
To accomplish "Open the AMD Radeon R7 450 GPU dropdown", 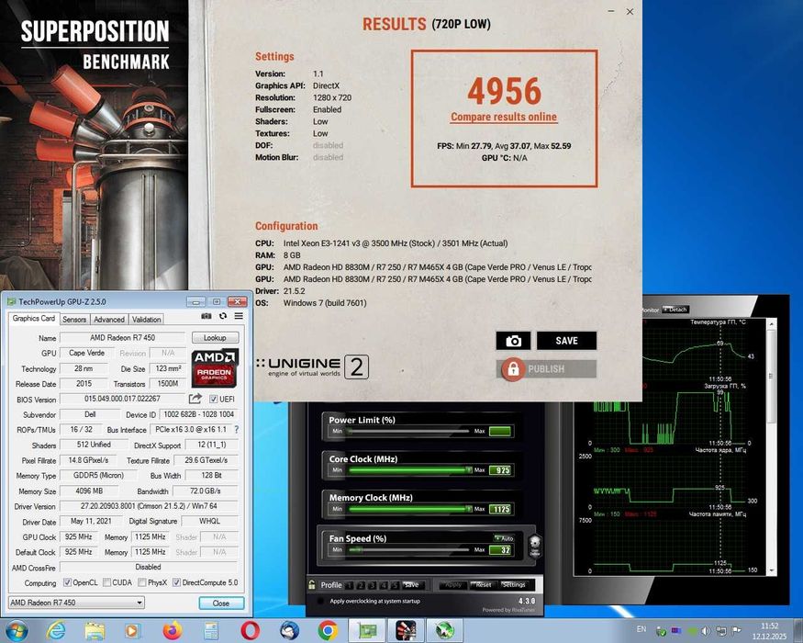I will (77, 603).
